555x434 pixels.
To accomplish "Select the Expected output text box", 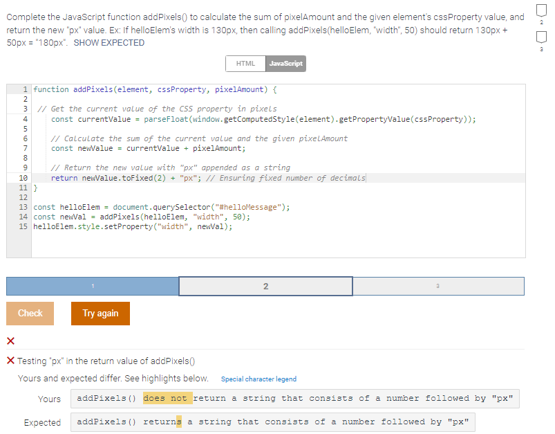I will click(x=272, y=422).
